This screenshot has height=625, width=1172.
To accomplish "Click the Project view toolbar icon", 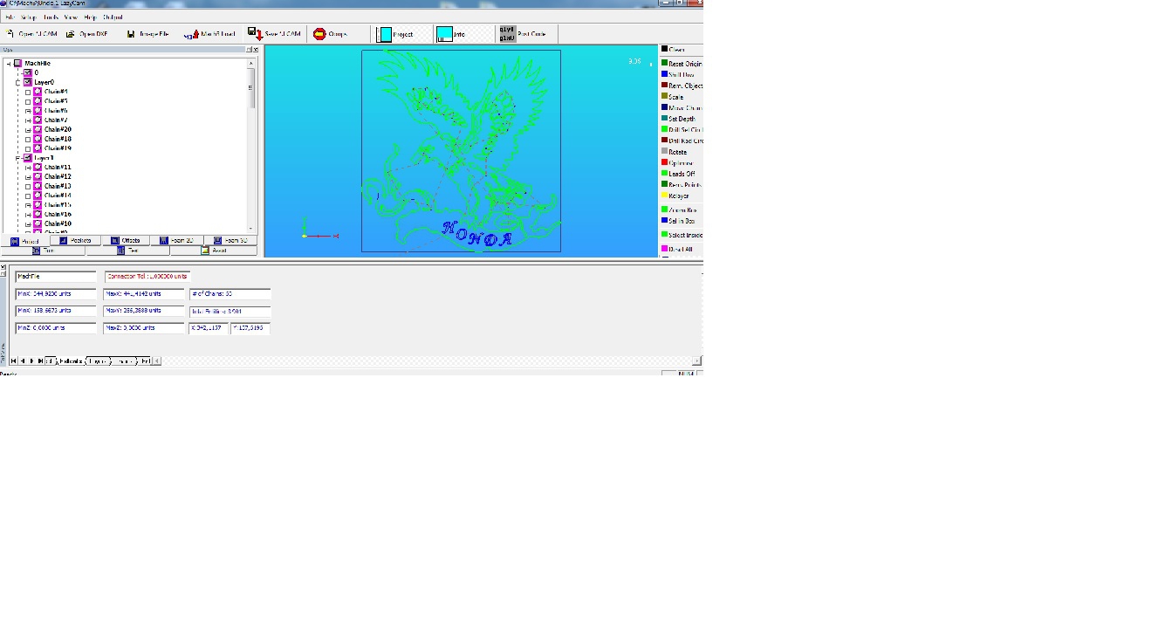I will 384,34.
